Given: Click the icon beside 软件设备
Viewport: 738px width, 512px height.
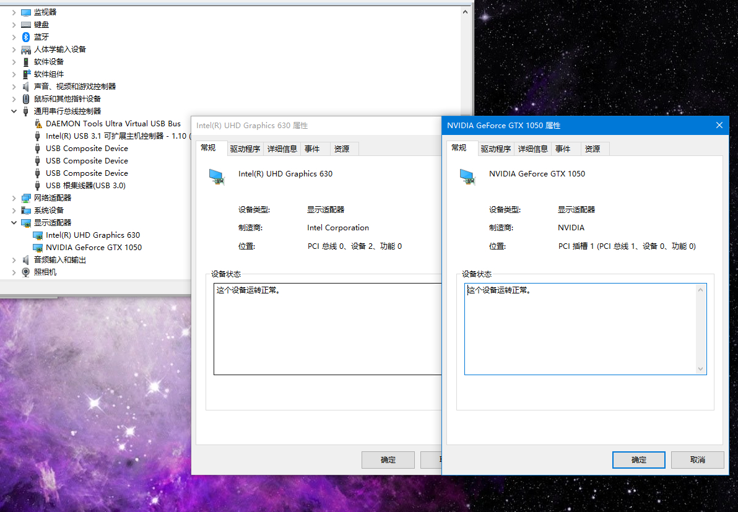Looking at the screenshot, I should click(x=26, y=62).
